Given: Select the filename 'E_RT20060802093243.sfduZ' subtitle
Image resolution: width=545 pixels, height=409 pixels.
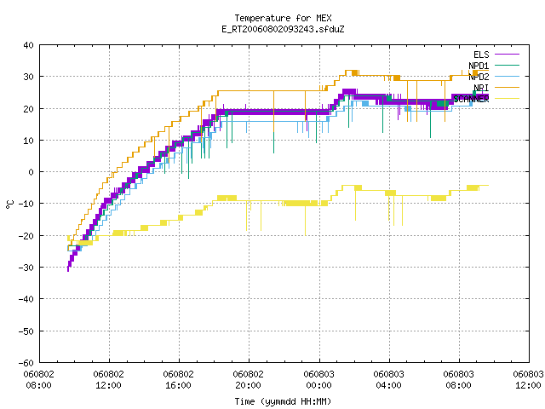Looking at the screenshot, I should [x=283, y=29].
